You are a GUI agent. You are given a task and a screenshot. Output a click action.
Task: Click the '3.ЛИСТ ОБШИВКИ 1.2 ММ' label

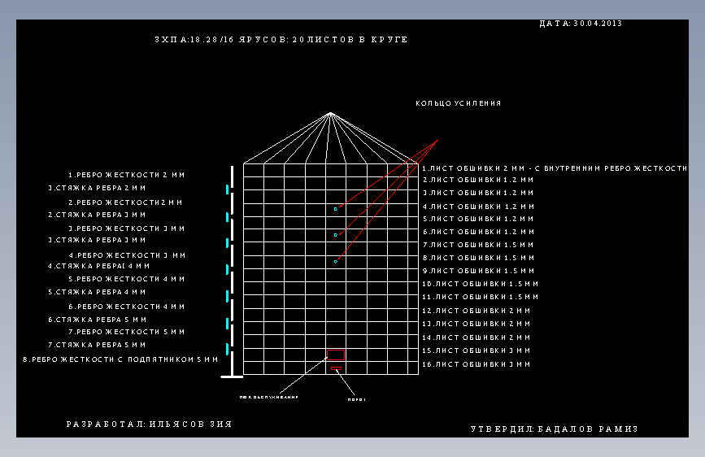point(478,193)
